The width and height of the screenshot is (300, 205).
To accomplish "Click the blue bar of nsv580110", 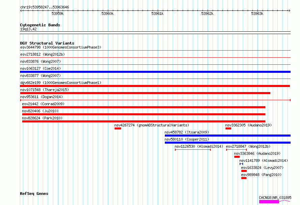I will (228, 143).
